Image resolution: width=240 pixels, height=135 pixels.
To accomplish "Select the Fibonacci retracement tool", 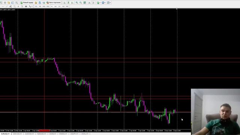I will point(14,6).
